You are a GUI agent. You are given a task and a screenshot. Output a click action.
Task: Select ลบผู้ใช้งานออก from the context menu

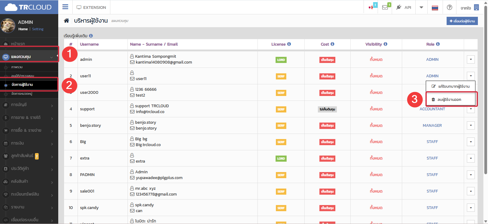click(449, 100)
